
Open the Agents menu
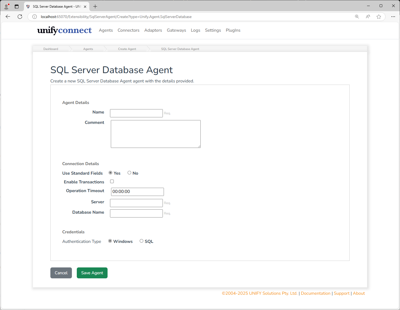coord(106,30)
